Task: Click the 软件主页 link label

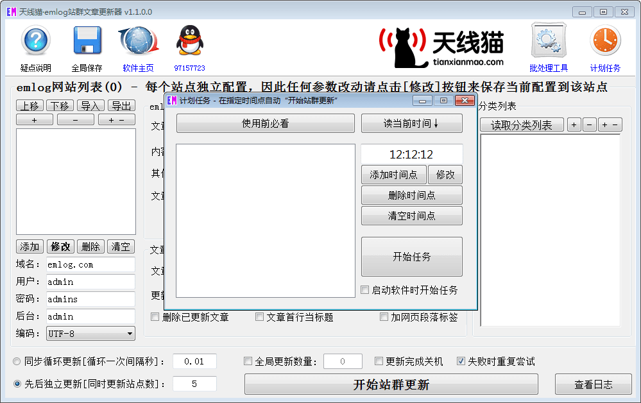Action: pos(138,68)
